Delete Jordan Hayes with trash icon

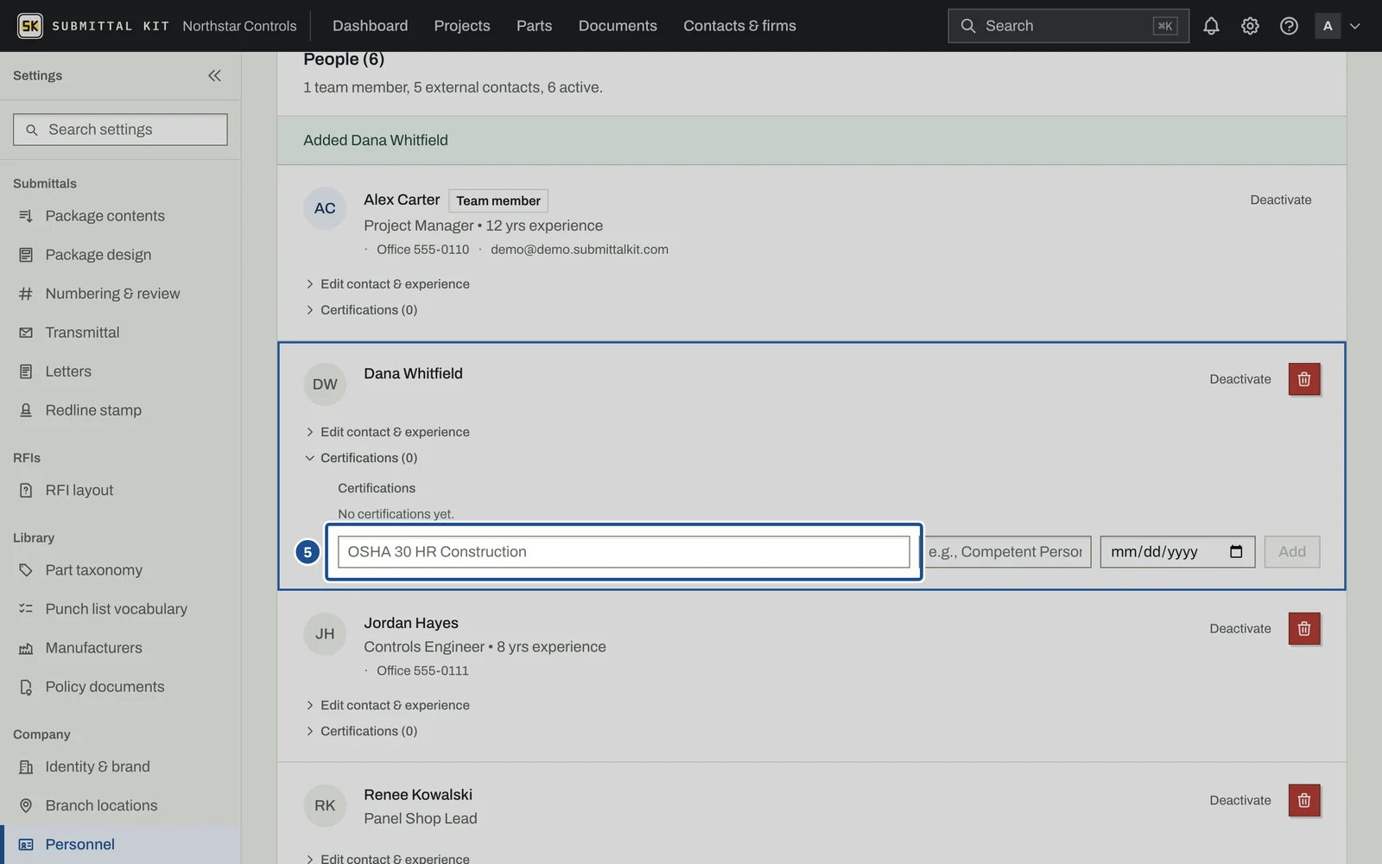click(x=1304, y=629)
